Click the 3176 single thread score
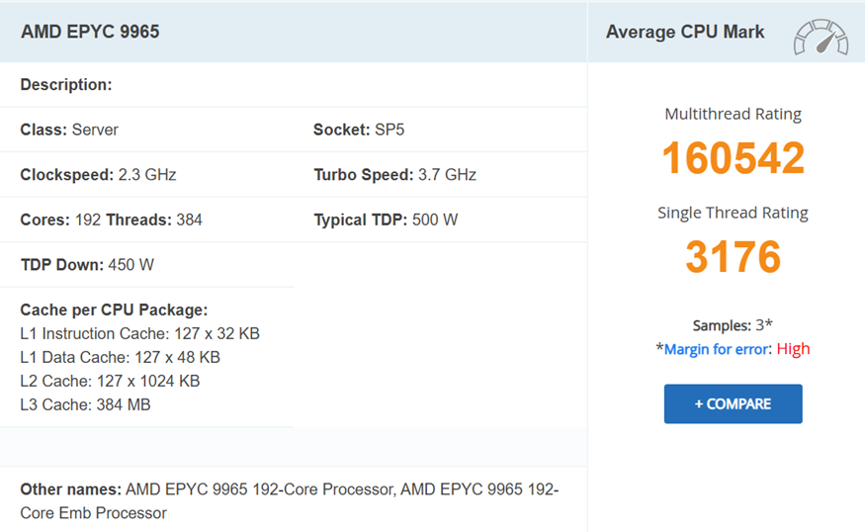865x532 pixels. (x=733, y=257)
